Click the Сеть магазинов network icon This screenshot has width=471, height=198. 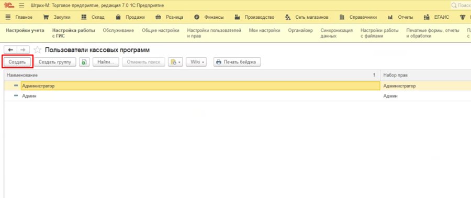tap(288, 17)
